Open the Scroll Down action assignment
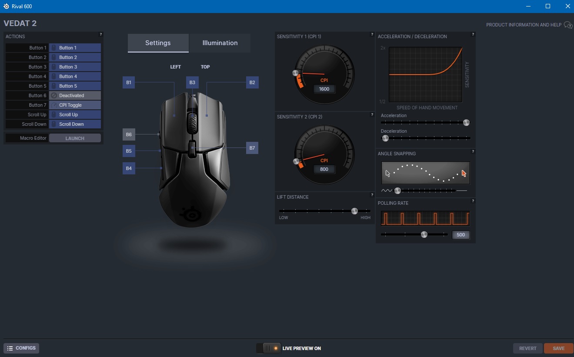The image size is (574, 357). pyautogui.click(x=75, y=124)
